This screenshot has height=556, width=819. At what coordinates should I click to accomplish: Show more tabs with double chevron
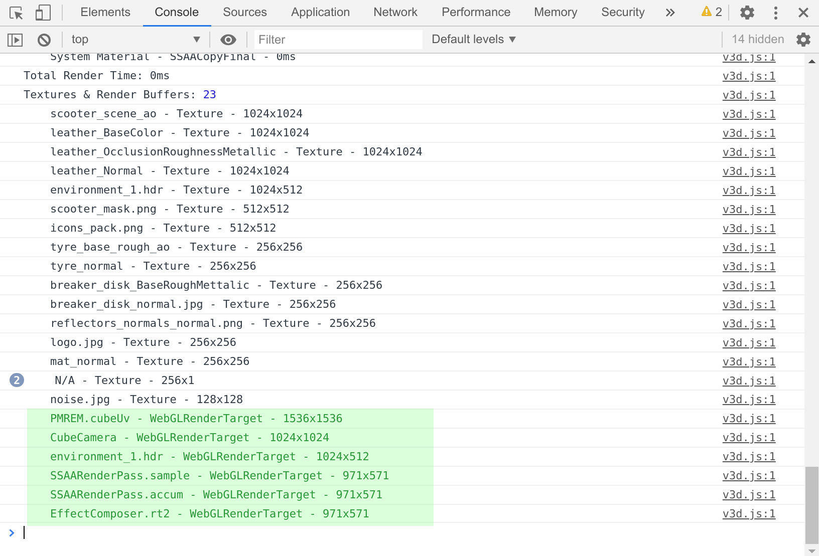coord(670,13)
